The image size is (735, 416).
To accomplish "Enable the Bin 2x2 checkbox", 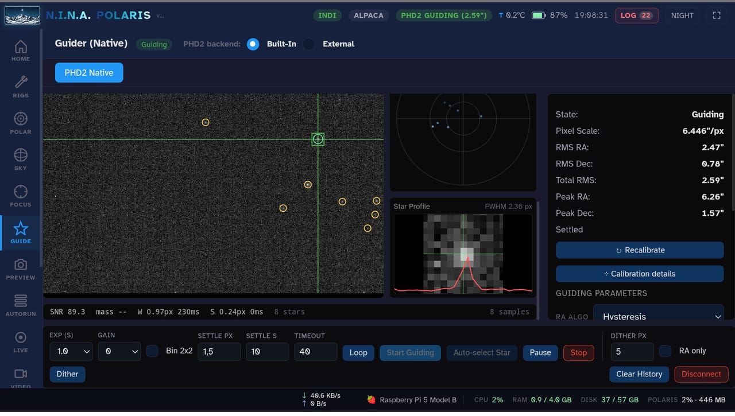I will [x=152, y=351].
